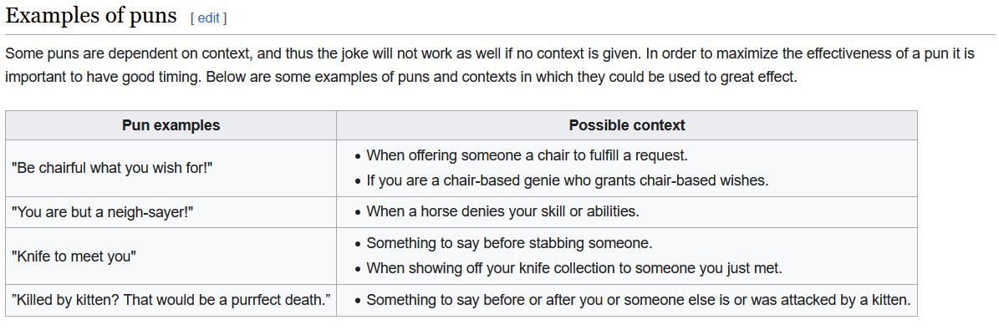Viewport: 999px width, 335px height.
Task: Click the word 'purrfect' in the last pun
Action: coord(262,299)
